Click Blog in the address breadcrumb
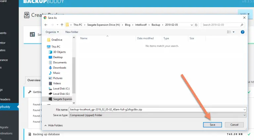This screenshot has height=140, width=254. (127, 25)
